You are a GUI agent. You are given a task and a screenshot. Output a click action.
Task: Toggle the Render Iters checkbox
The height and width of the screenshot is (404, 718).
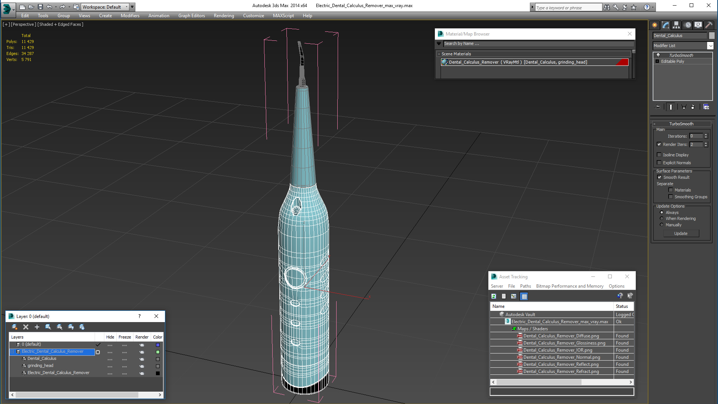(x=659, y=144)
